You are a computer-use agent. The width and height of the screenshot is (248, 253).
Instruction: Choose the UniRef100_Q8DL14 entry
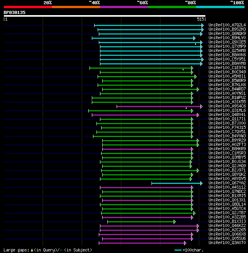tap(227, 204)
